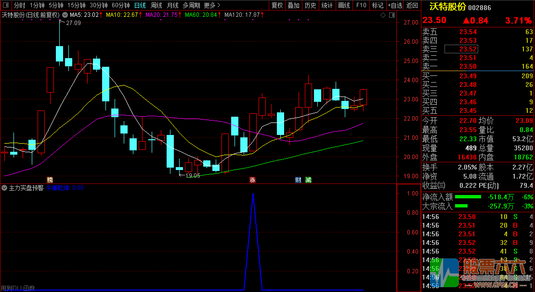This screenshot has width=535, height=292.
Task: Click the boxed 卖三 price 23.52
Action: (x=461, y=49)
